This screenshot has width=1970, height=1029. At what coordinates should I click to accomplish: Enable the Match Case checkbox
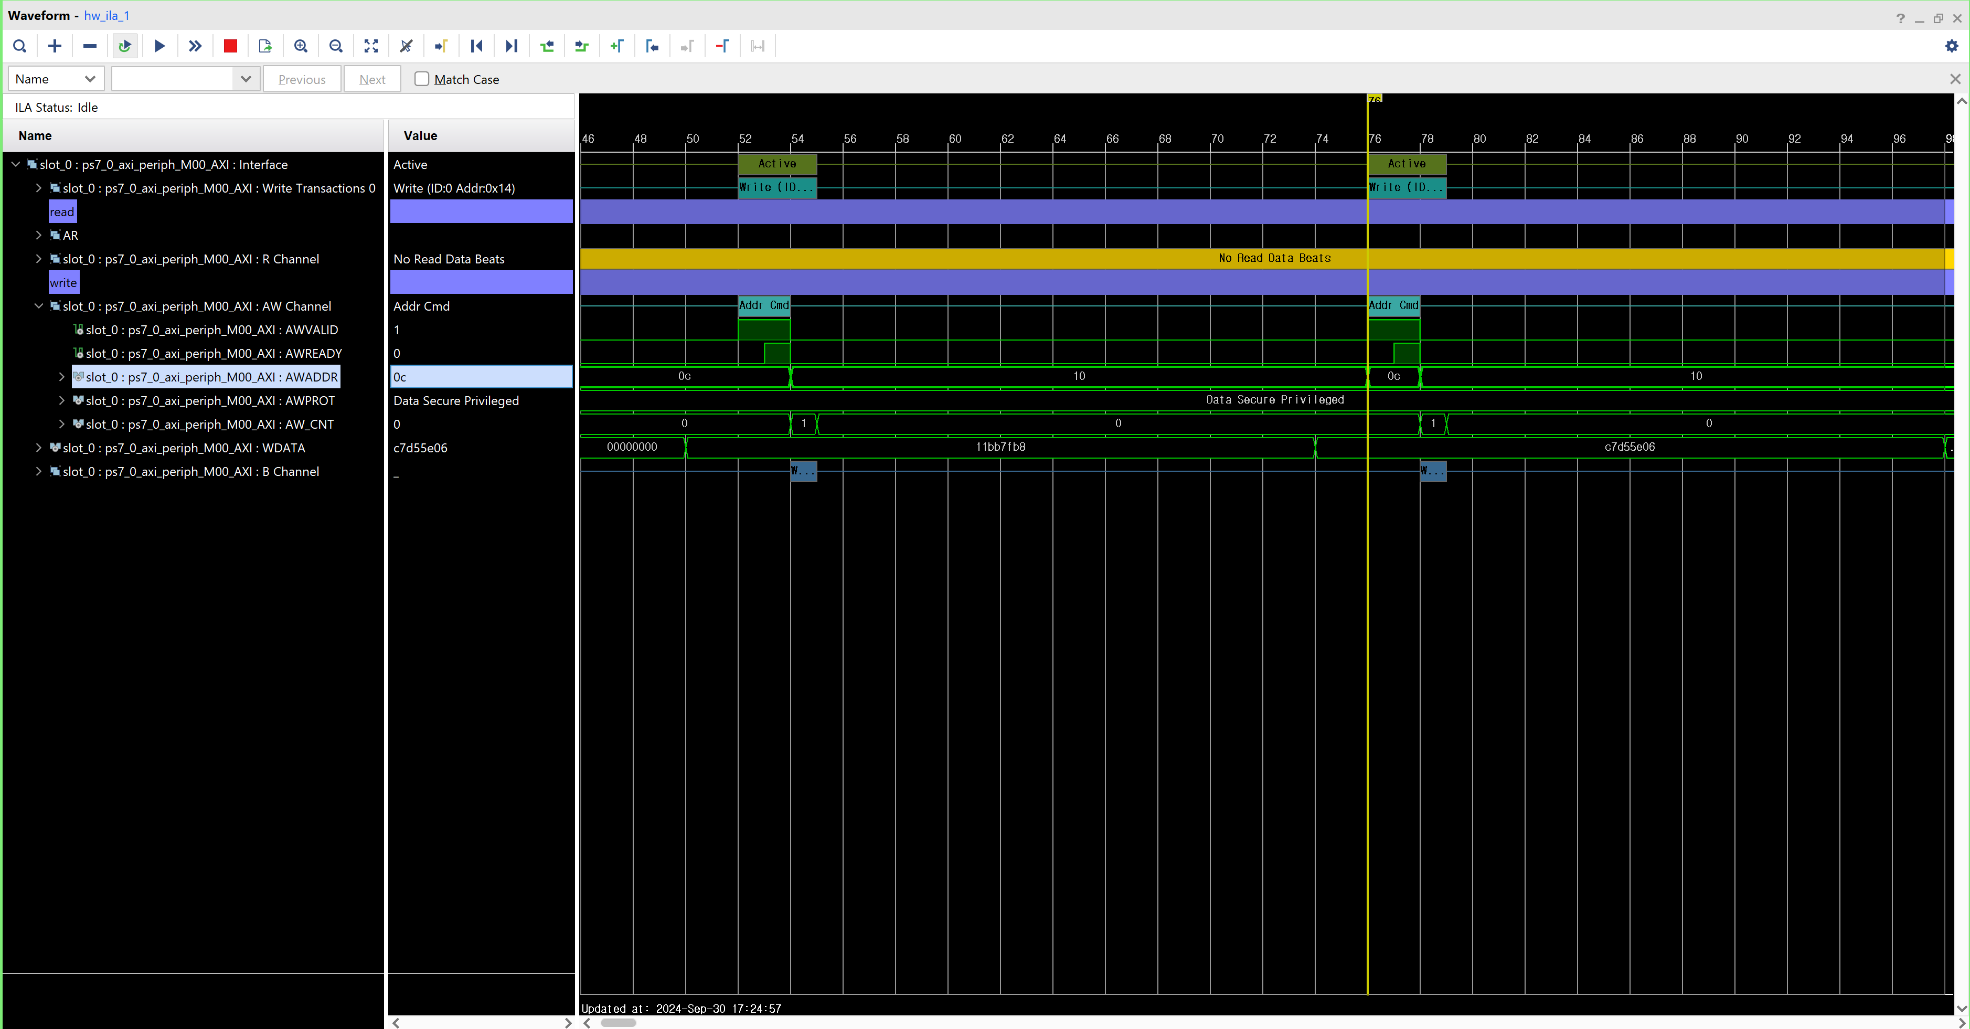[x=421, y=79]
